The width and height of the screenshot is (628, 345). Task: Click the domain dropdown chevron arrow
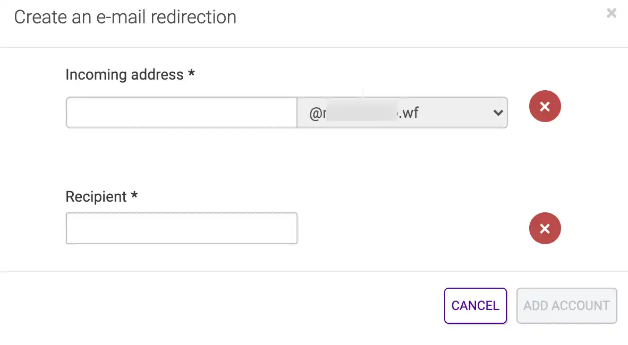coord(498,113)
